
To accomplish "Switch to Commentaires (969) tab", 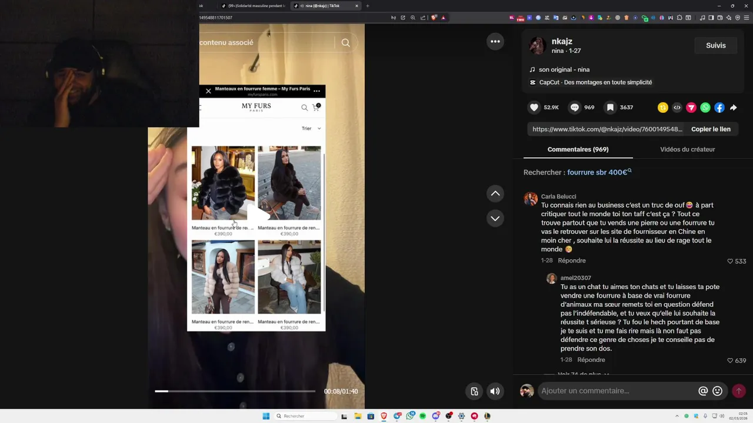I will (578, 149).
